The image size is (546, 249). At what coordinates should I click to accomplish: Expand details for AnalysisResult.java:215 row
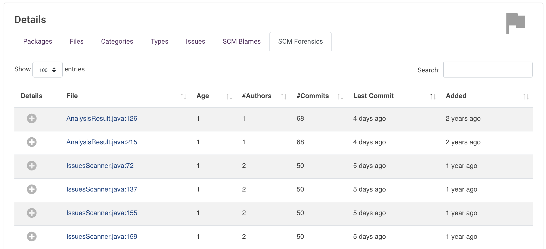click(32, 142)
